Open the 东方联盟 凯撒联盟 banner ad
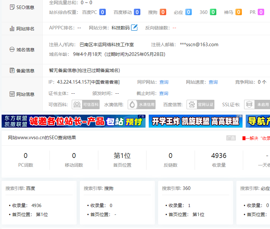This screenshot has width=270, height=229. pos(73,121)
